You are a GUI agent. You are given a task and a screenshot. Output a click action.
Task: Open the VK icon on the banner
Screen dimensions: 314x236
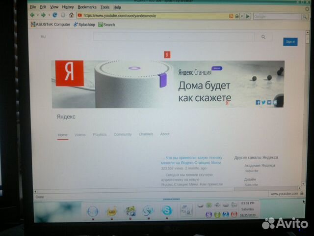[269, 102]
